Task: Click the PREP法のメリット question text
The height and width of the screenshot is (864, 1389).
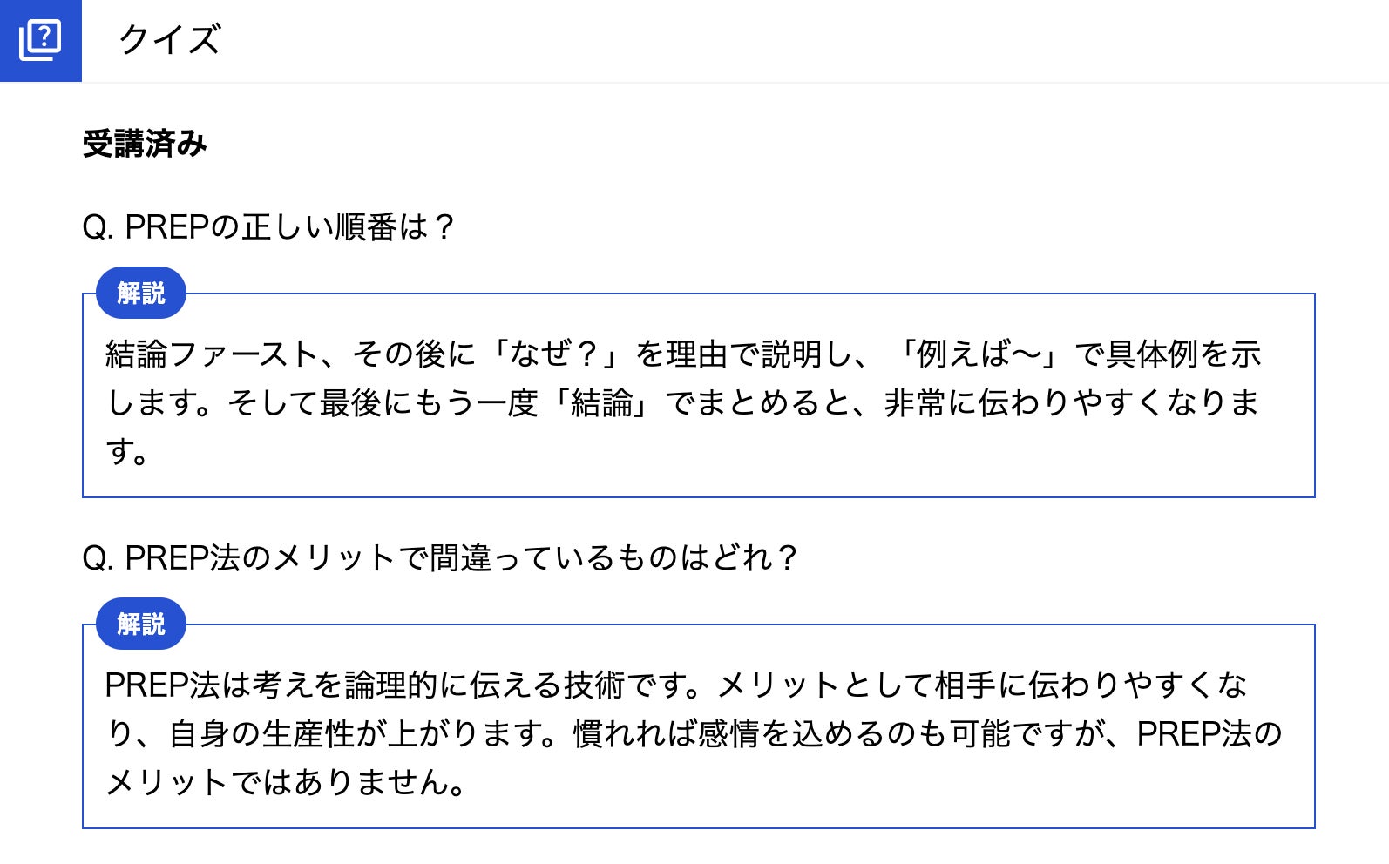Action: point(440,558)
